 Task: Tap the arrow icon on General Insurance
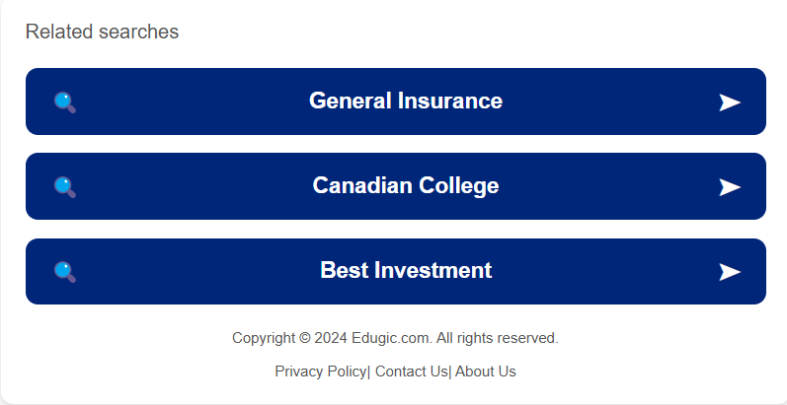coord(730,102)
